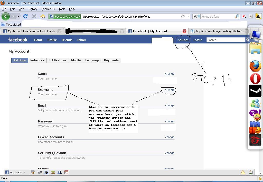
Task: Select the Wikipedia search engine dropdown
Action: tap(196, 16)
